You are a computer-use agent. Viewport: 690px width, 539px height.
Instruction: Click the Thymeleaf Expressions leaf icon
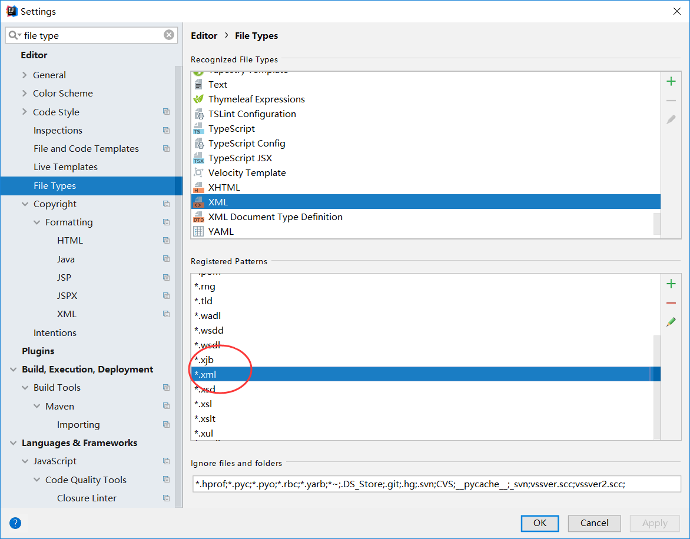tap(198, 99)
